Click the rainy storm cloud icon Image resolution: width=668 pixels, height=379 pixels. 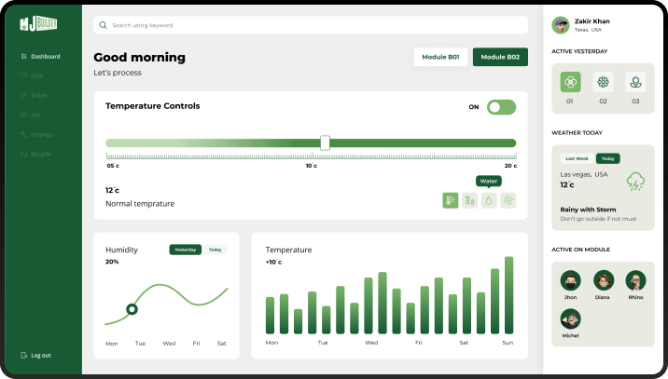[636, 181]
